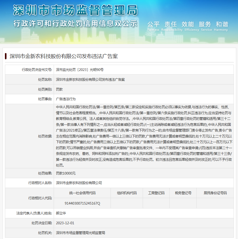This screenshot has height=239, width=238.
Task: Click the 处罚依据 row label
Action: pyautogui.click(x=45, y=136)
